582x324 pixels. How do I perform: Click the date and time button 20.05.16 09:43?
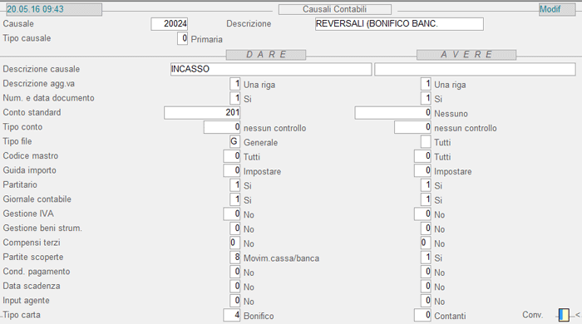point(54,9)
